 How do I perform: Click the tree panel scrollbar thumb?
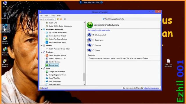point(84,77)
